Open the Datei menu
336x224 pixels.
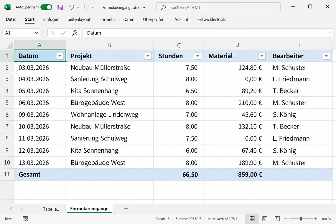11,19
